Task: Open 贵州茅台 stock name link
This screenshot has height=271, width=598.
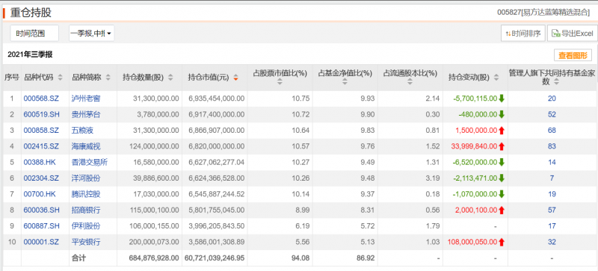Action: click(86, 114)
